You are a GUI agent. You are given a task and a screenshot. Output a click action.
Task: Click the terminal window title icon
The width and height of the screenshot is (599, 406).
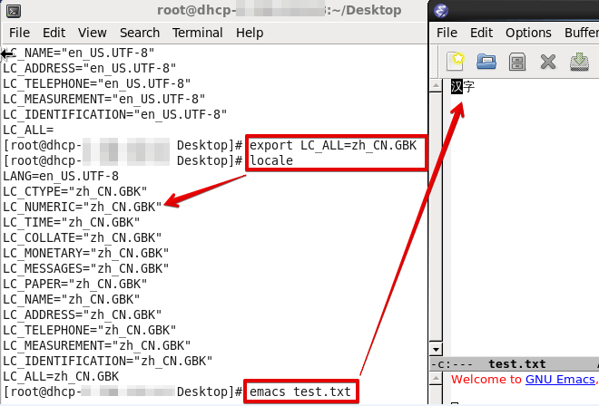[10, 11]
